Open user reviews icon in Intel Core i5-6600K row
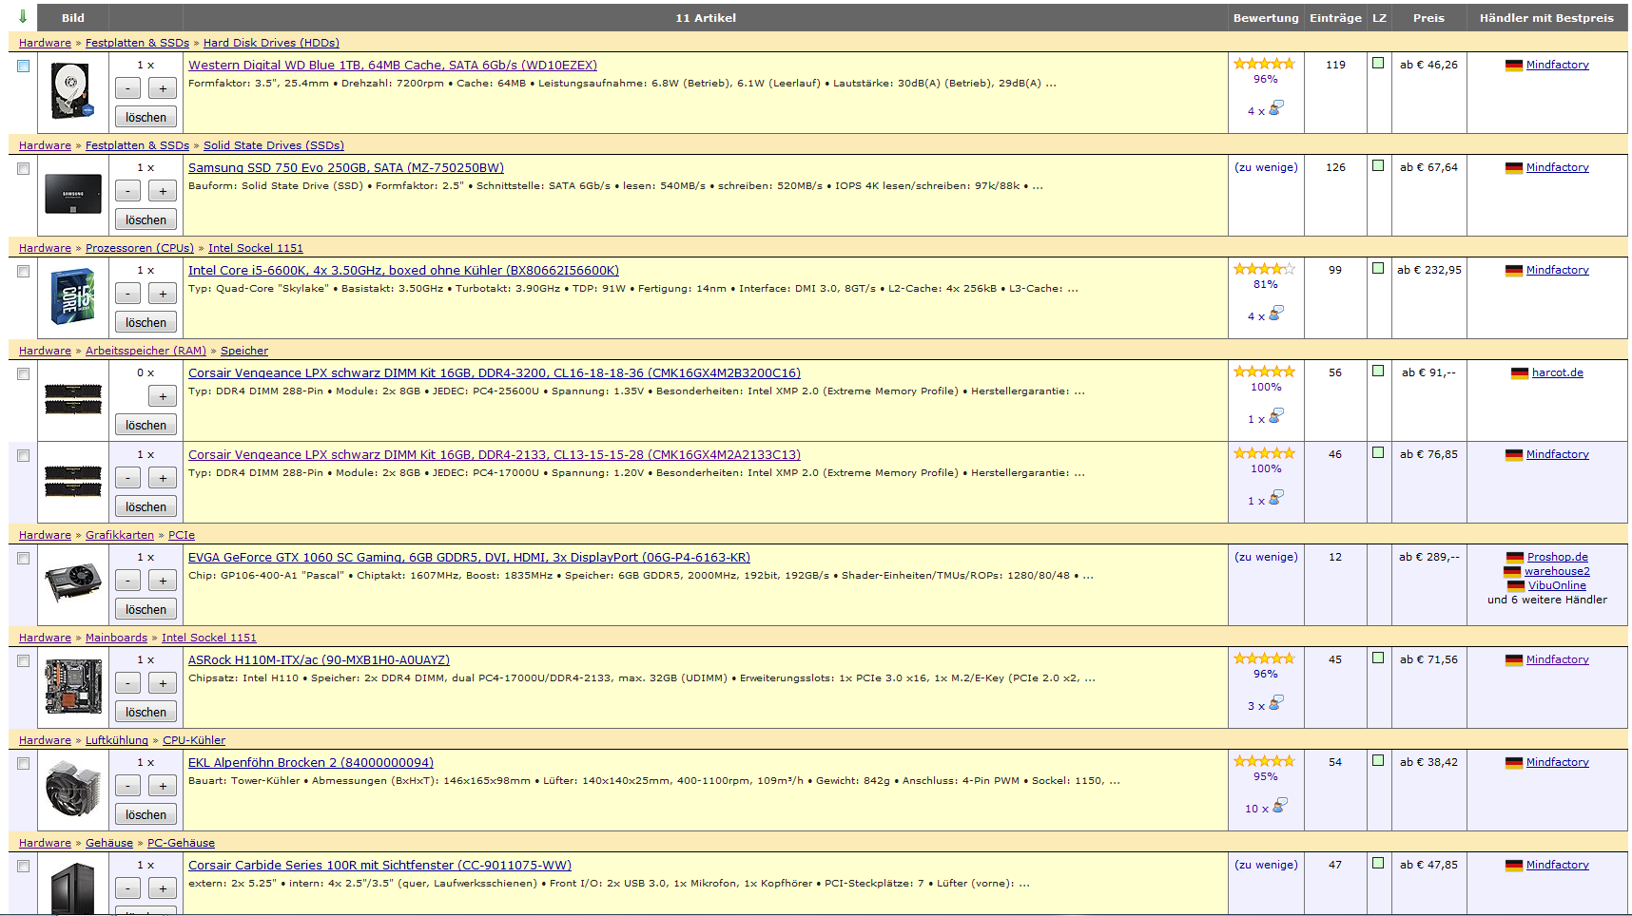This screenshot has width=1632, height=916. [x=1276, y=314]
